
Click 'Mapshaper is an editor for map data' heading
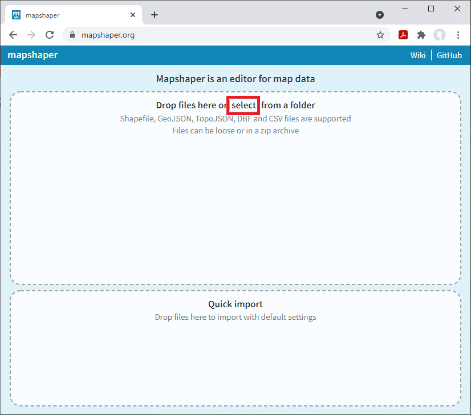coord(235,79)
